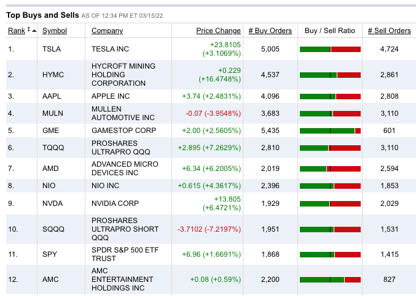Click buy orders value 4,537

coord(270,75)
